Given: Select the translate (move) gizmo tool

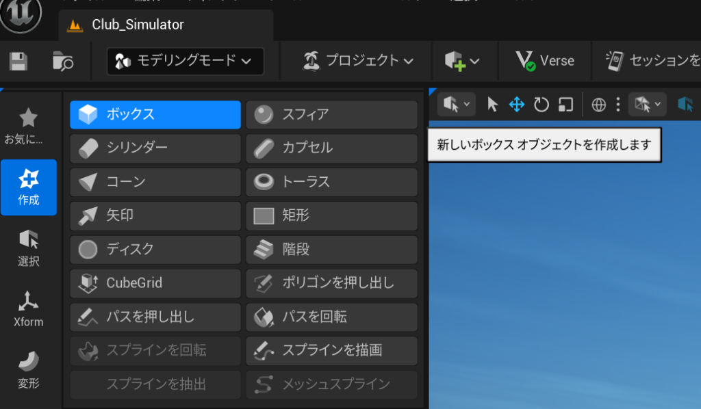Looking at the screenshot, I should (516, 105).
